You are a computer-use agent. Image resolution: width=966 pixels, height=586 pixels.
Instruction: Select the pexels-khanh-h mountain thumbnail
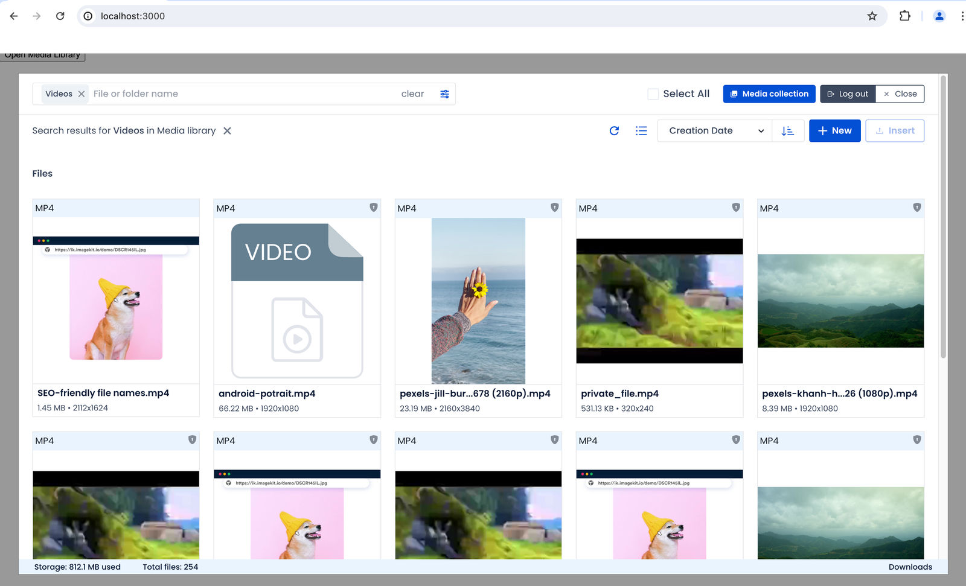[x=840, y=301]
